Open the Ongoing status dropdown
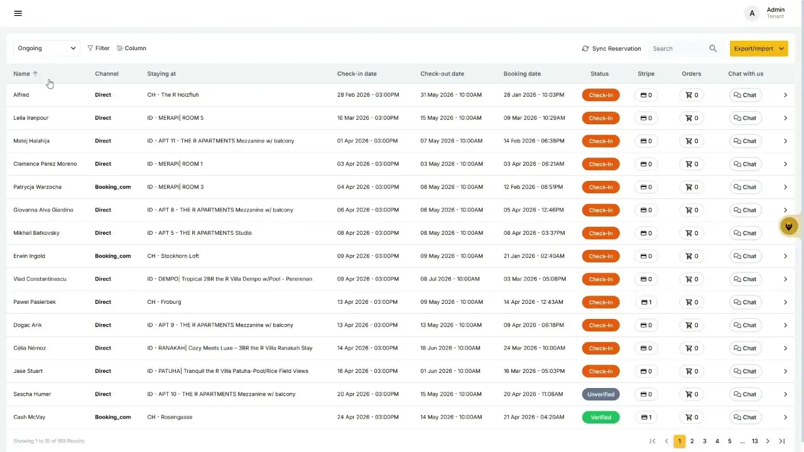Viewport: 804px width, 452px height. (x=46, y=48)
